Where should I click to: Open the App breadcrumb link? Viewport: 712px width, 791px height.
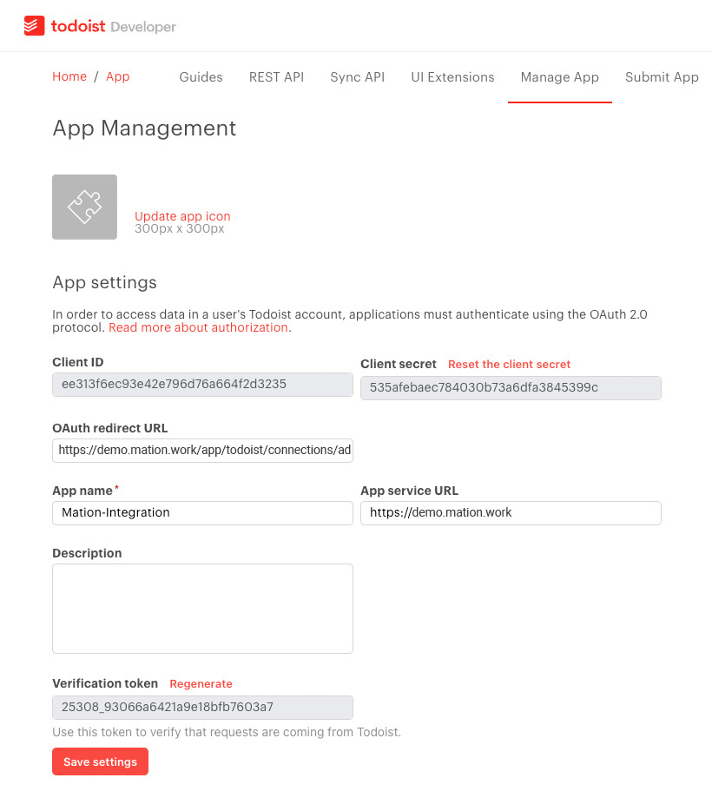point(117,76)
